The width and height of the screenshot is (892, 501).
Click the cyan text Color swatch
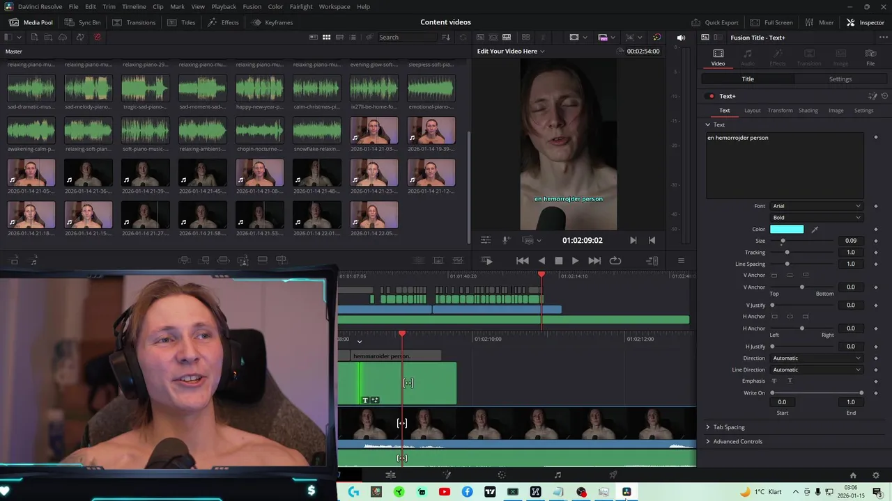(x=787, y=229)
